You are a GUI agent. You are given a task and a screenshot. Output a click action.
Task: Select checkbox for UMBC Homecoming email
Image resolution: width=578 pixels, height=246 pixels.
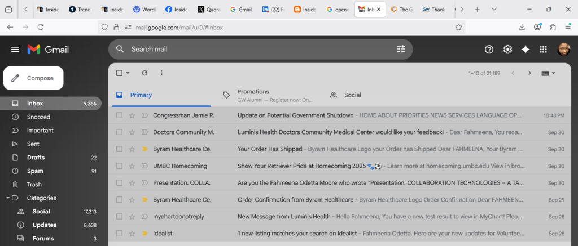tap(119, 166)
